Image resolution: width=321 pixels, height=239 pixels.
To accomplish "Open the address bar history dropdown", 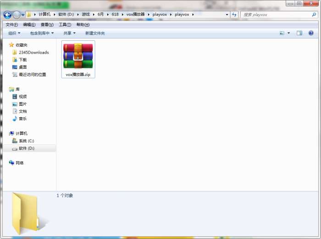I will coord(227,15).
